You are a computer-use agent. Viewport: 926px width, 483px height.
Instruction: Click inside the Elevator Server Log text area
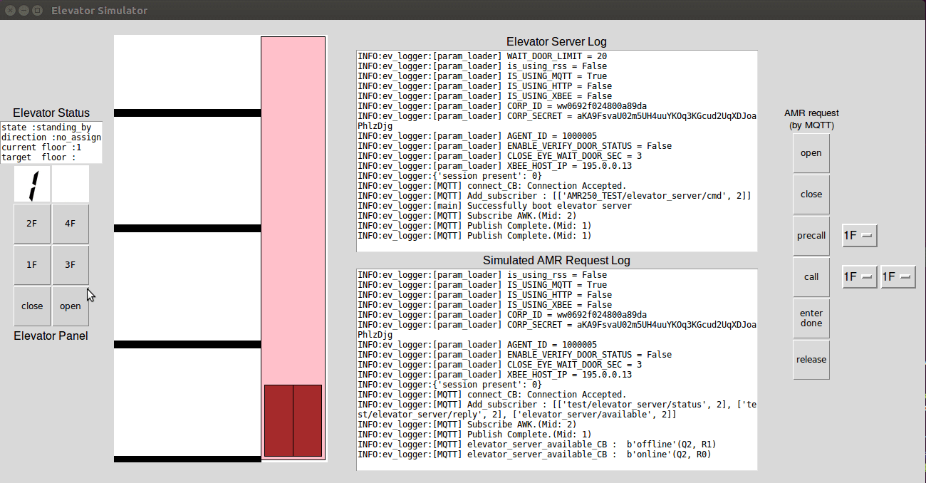point(556,150)
